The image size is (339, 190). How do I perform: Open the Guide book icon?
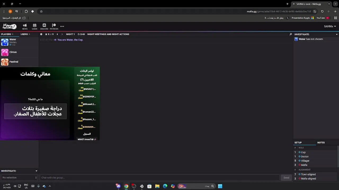(x=34, y=27)
